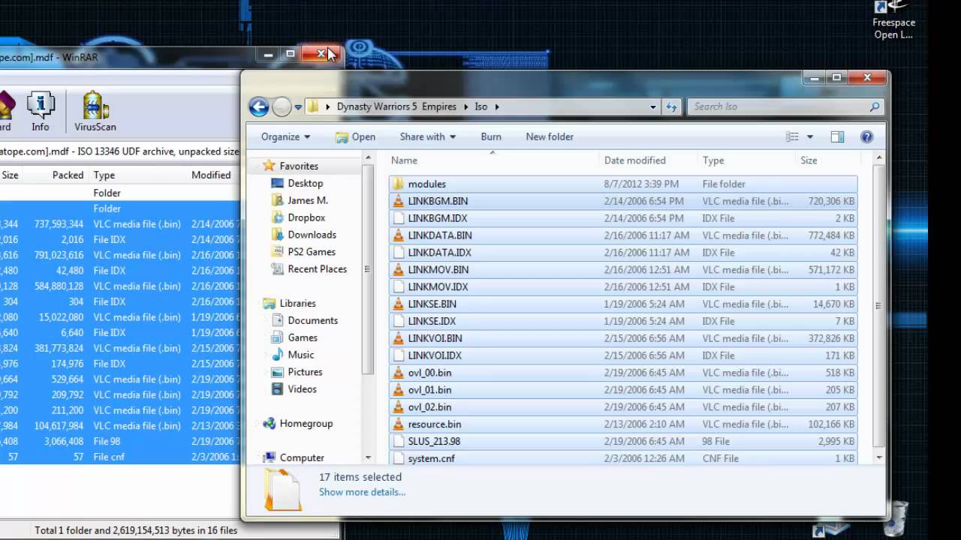Click the file list vertical scrollbar

click(x=877, y=306)
